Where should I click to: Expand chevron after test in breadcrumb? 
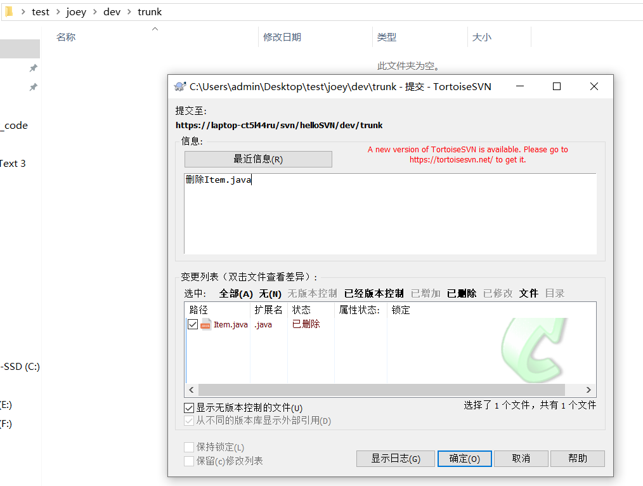pyautogui.click(x=58, y=12)
